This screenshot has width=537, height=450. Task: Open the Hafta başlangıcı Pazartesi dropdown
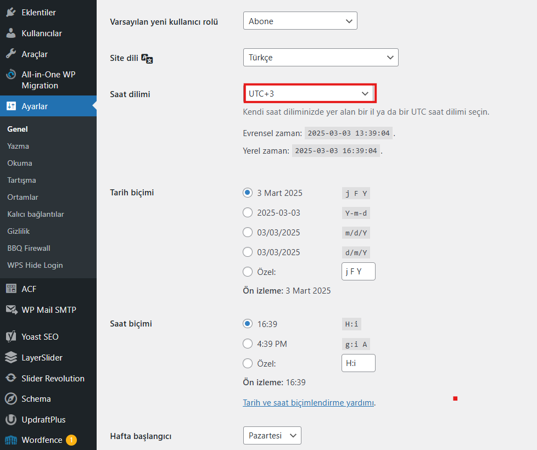272,435
